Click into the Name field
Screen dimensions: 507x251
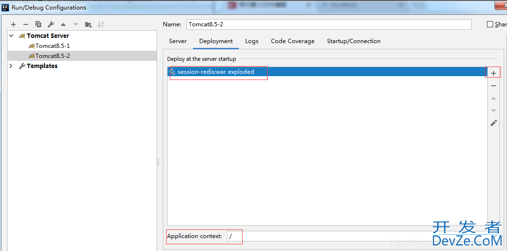(329, 24)
